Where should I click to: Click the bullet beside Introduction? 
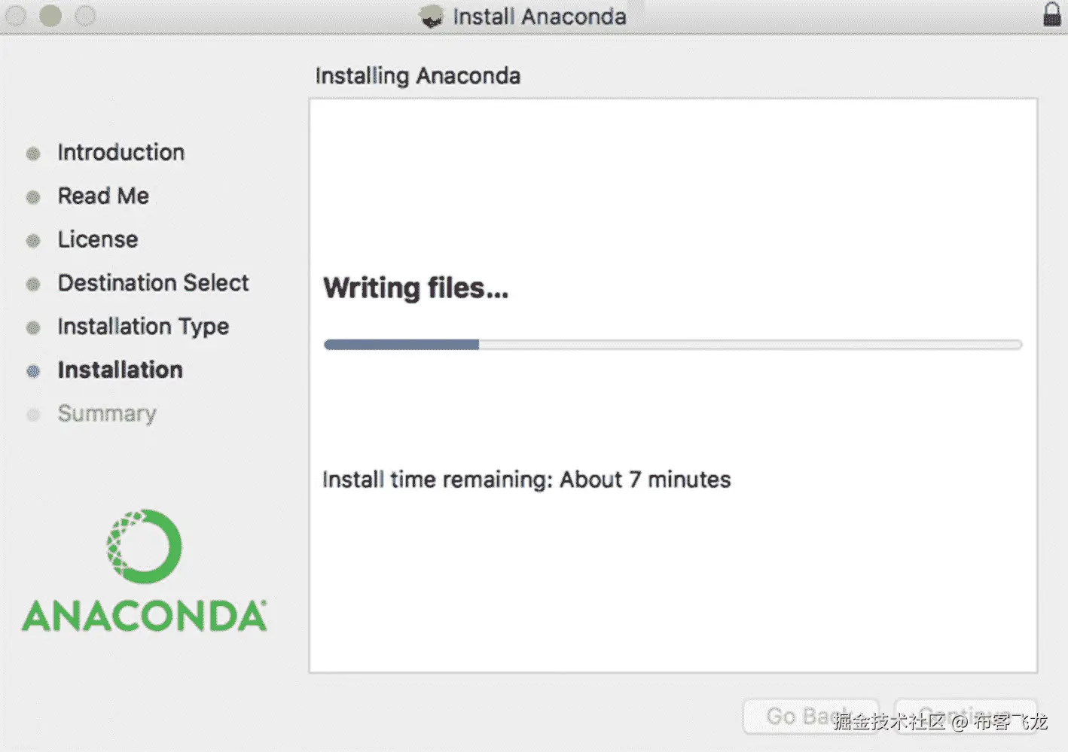[33, 154]
